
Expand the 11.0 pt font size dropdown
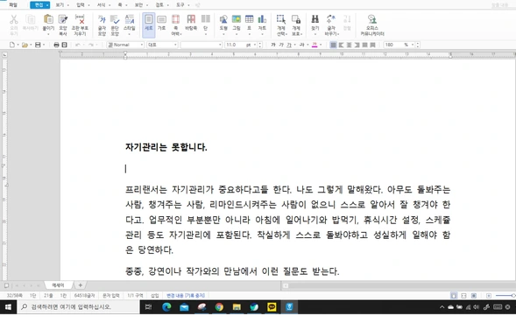[255, 45]
